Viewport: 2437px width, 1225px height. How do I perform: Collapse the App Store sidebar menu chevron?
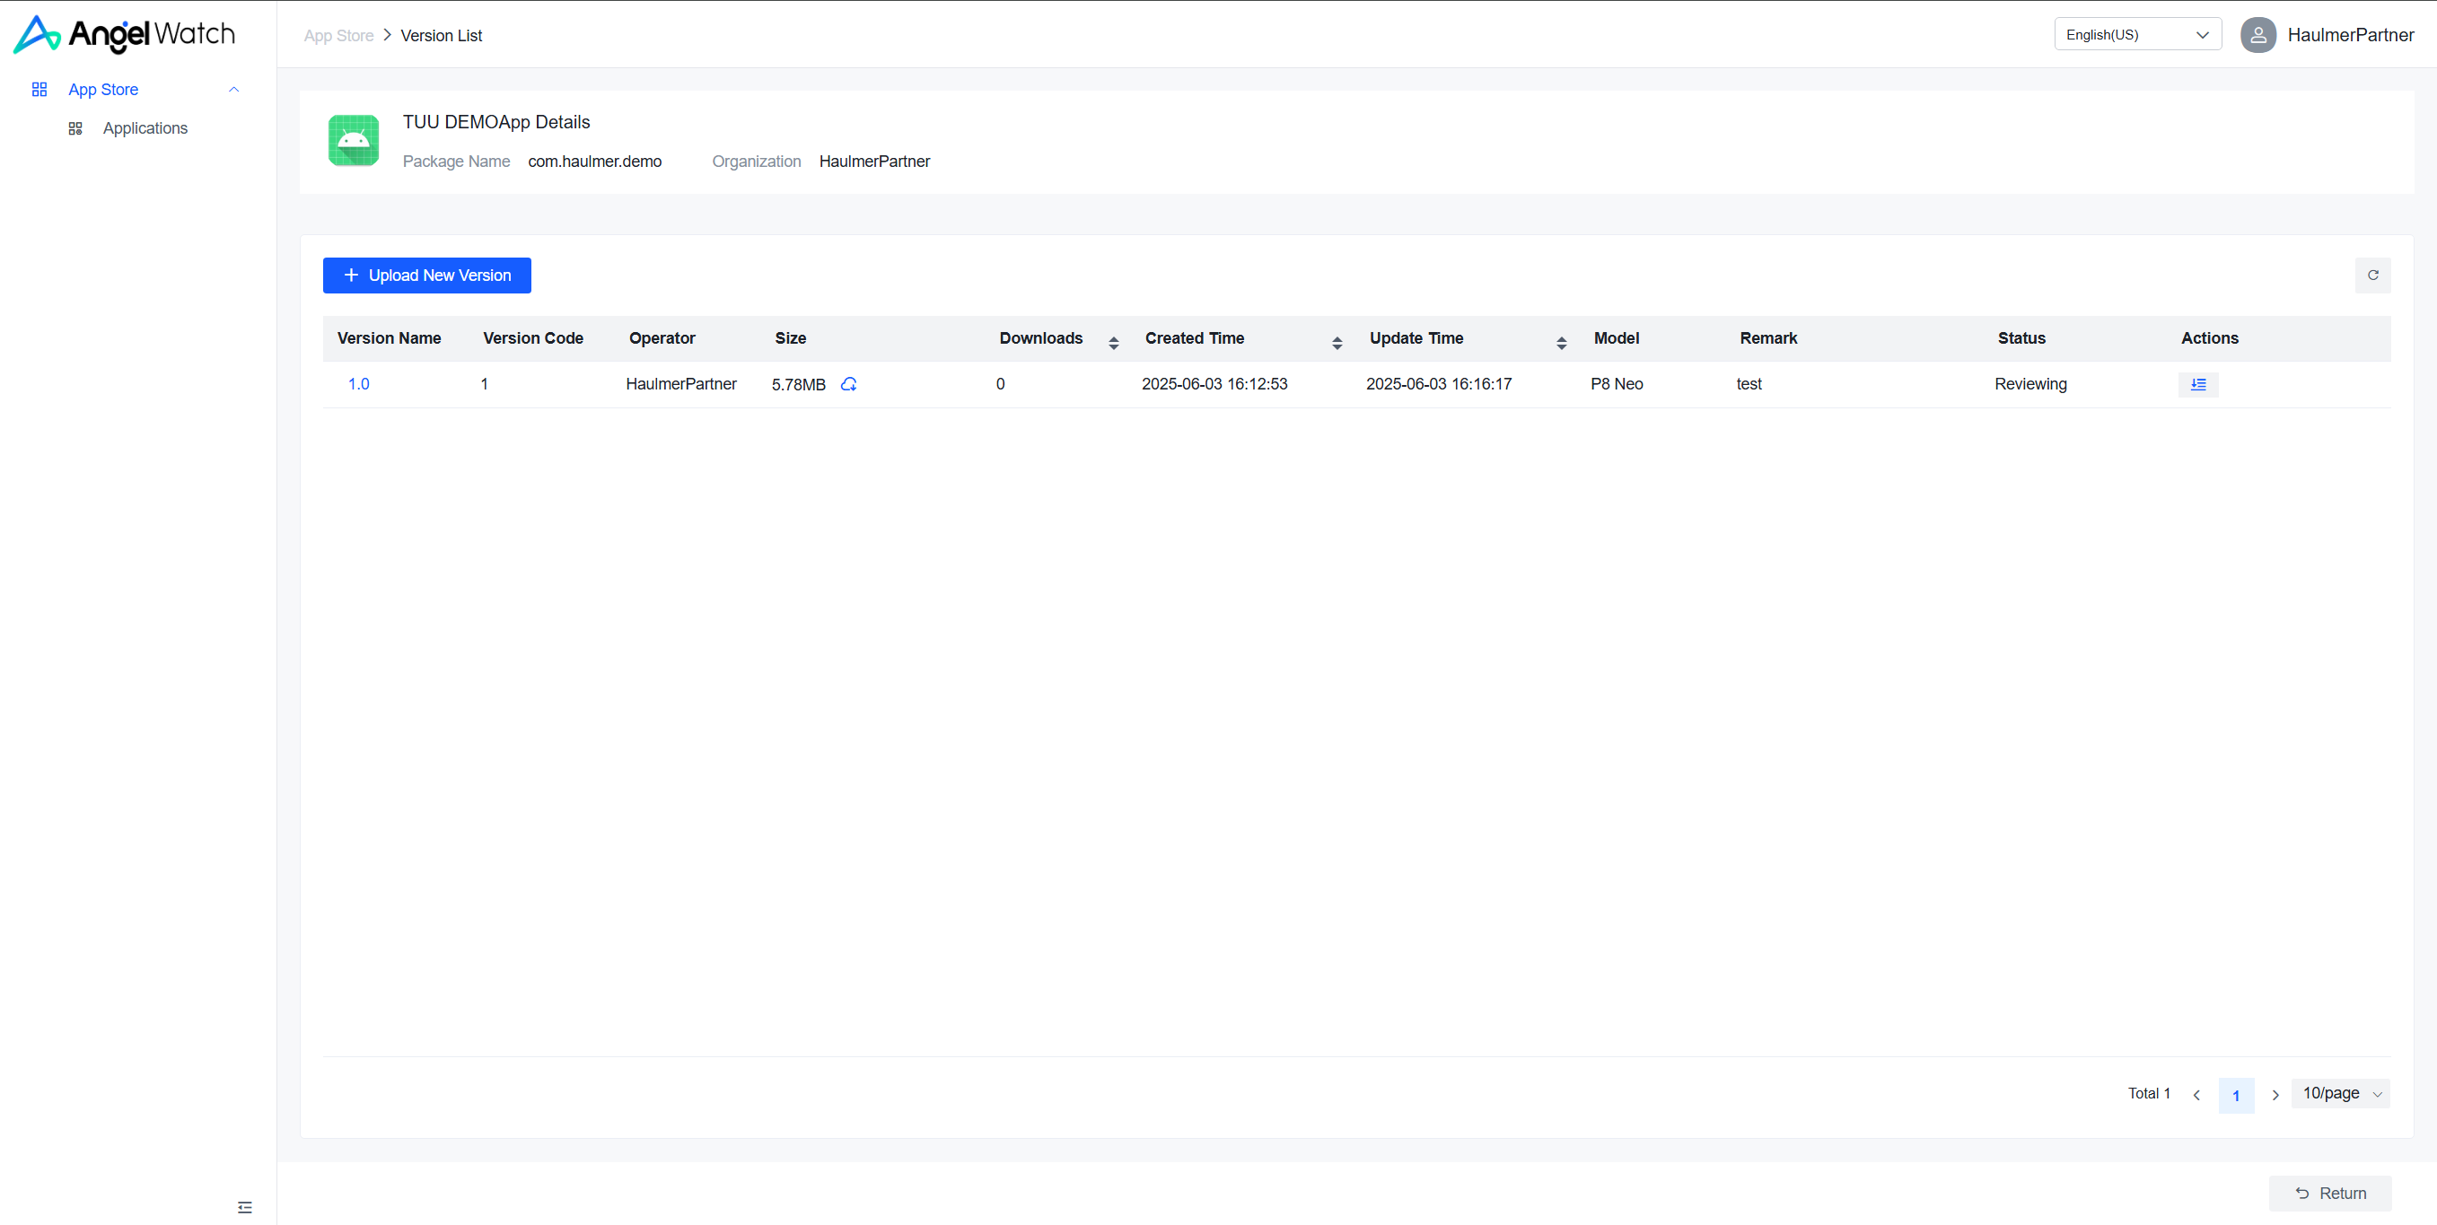click(233, 89)
